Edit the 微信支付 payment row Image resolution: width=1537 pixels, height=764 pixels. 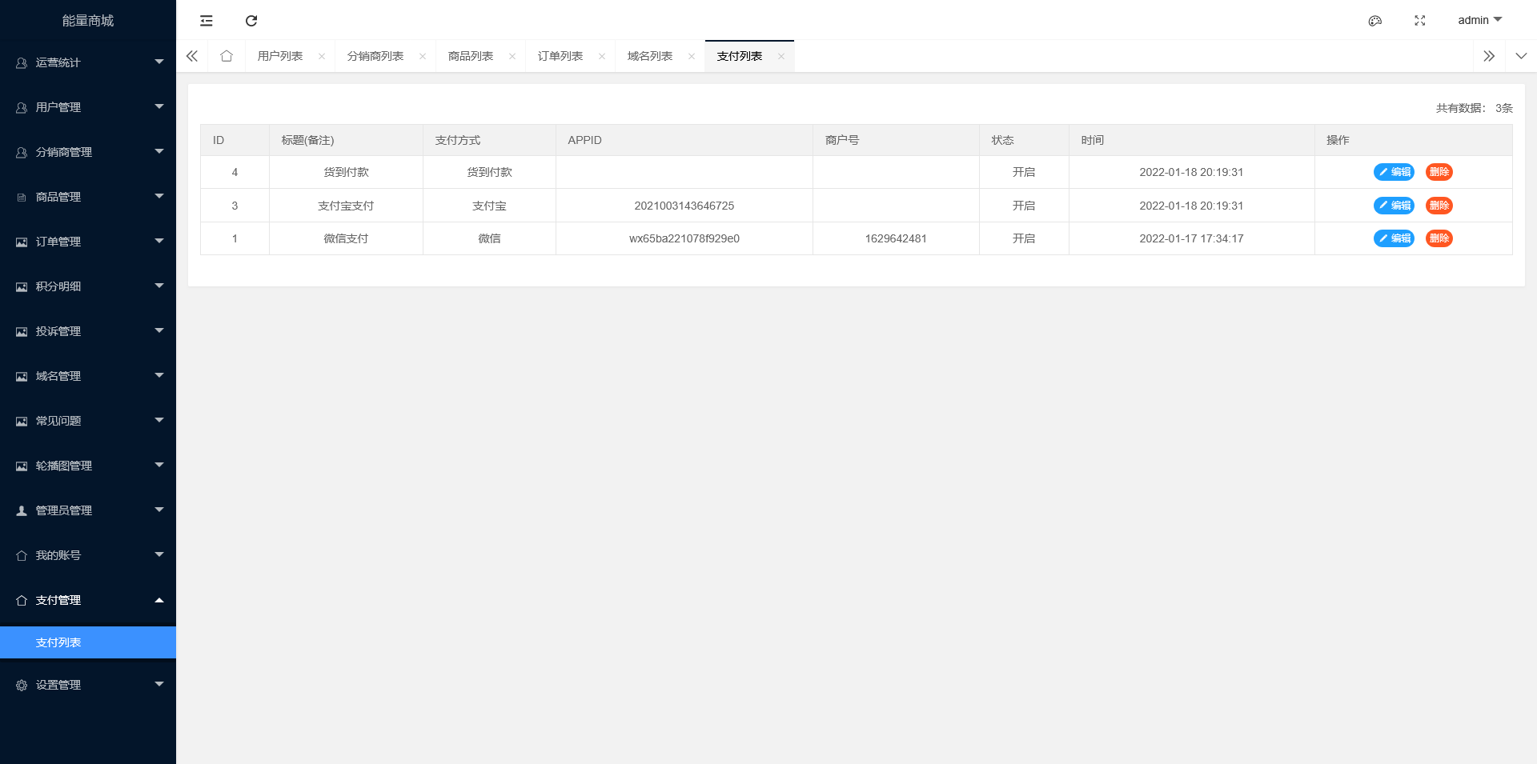(1394, 238)
